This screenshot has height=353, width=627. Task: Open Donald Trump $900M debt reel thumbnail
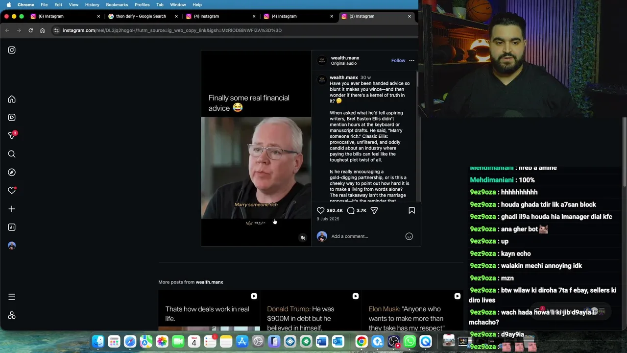coord(311,311)
